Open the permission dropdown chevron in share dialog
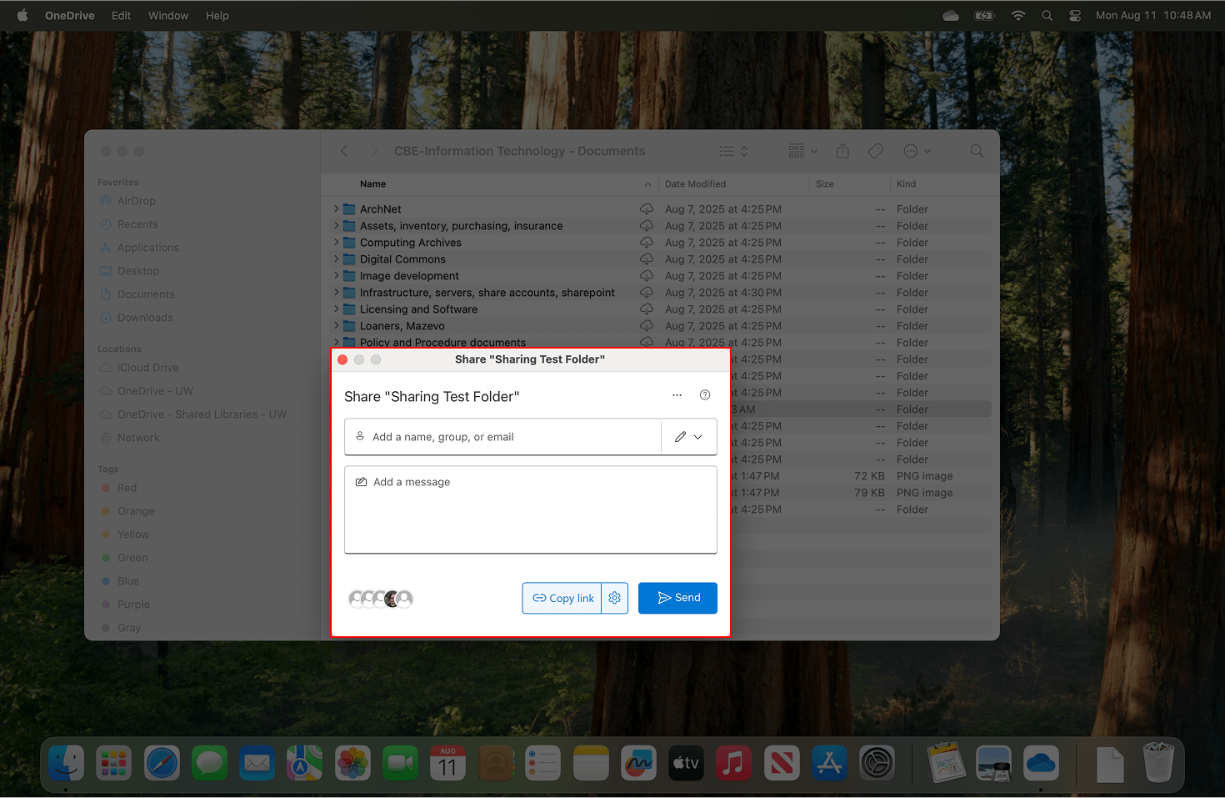Screen dimensions: 1225x798 (699, 436)
